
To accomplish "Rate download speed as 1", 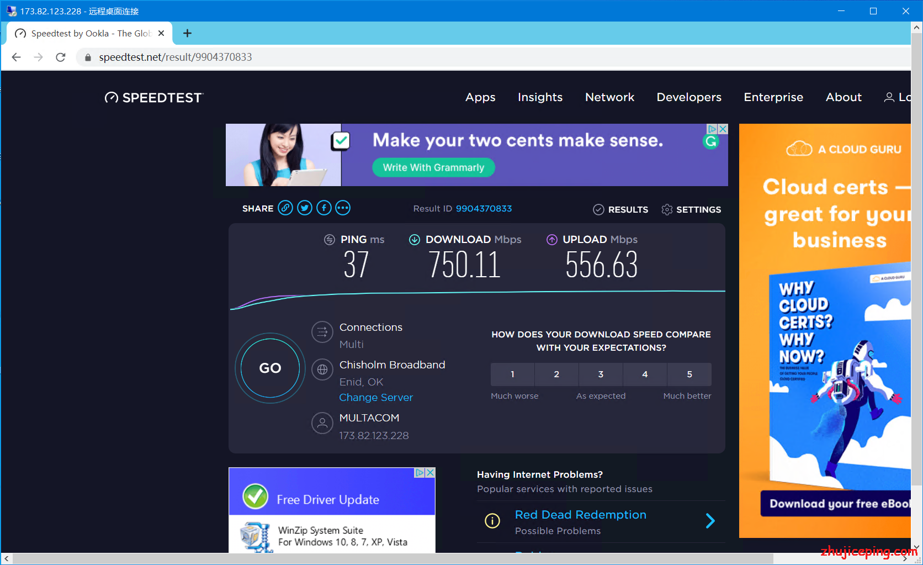I will pos(512,374).
